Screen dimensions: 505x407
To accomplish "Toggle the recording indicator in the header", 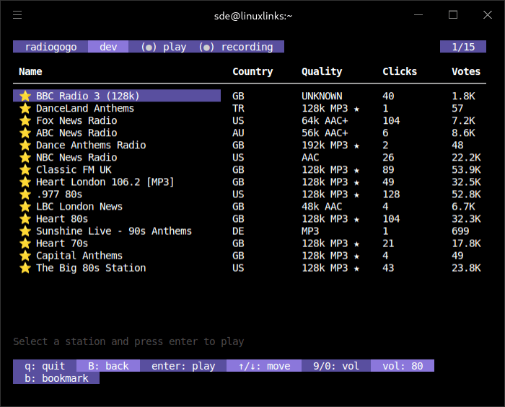I will click(x=236, y=47).
